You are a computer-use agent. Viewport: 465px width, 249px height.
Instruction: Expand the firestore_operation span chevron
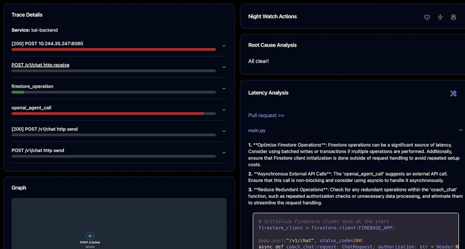point(224,88)
